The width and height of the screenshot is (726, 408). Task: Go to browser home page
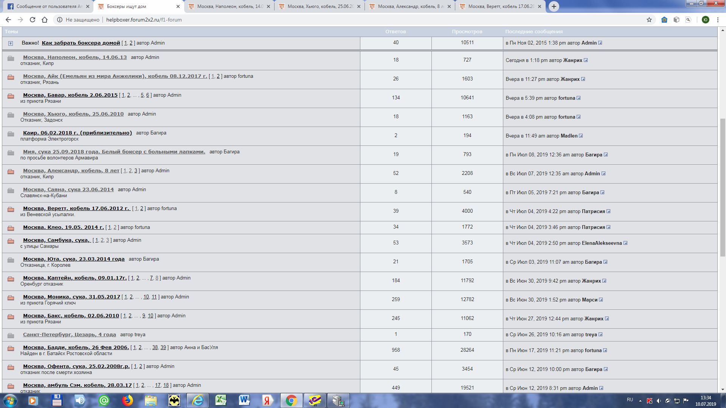[45, 20]
